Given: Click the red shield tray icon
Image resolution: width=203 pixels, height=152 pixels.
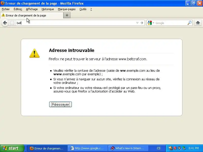Looking at the screenshot, I should click(x=175, y=148).
